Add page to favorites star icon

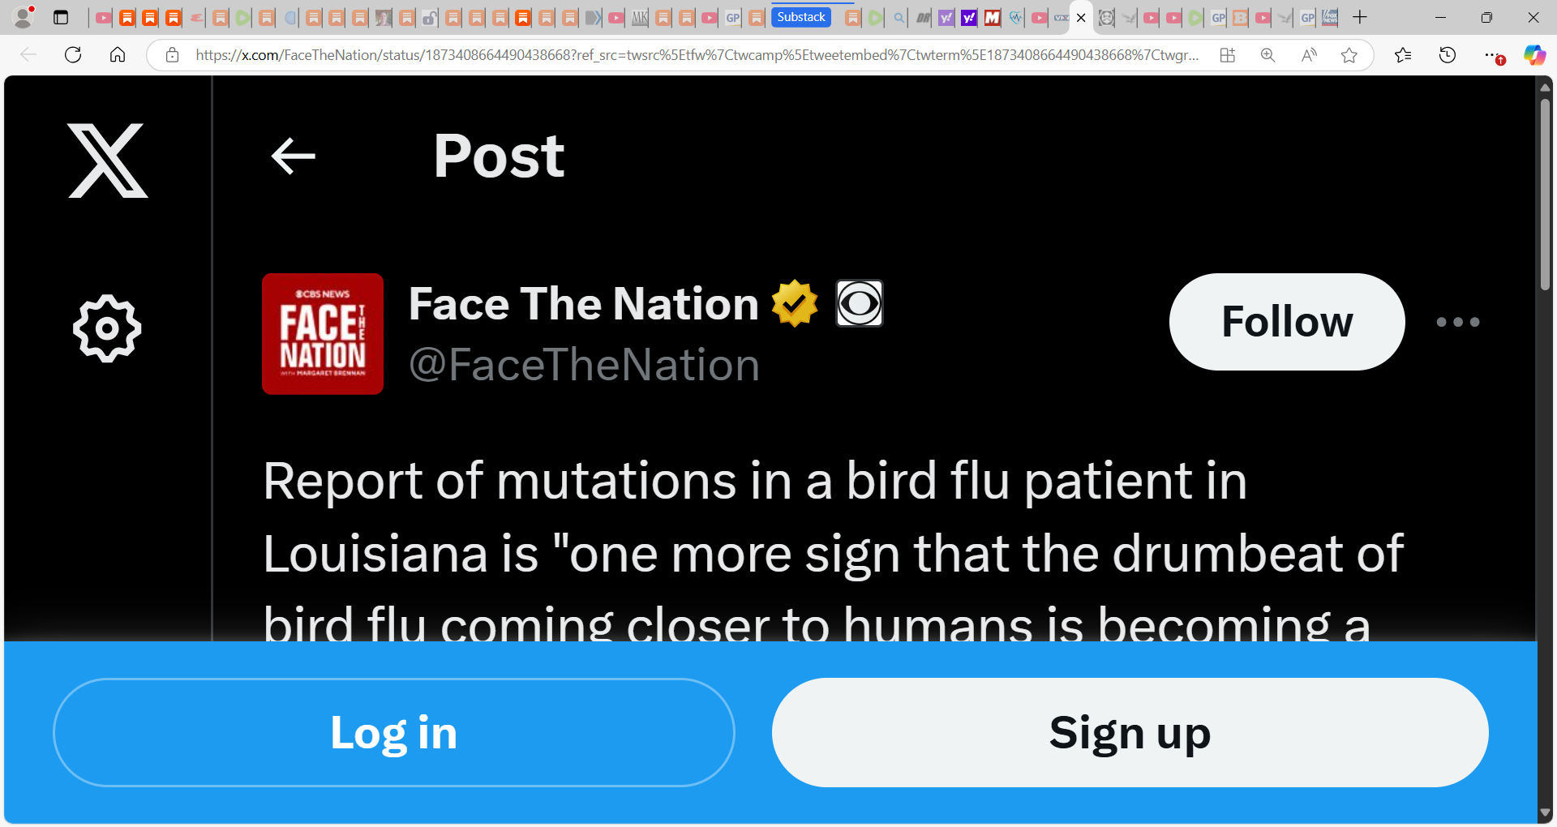[1349, 55]
